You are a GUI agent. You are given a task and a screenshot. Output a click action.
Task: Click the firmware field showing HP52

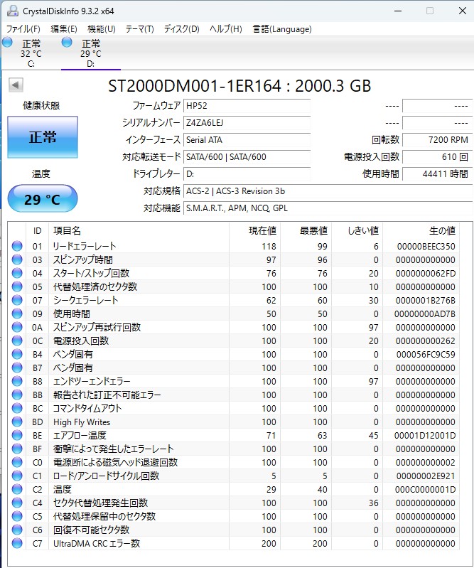tap(247, 106)
